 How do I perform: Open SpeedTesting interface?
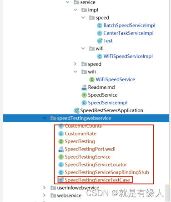click(x=80, y=141)
